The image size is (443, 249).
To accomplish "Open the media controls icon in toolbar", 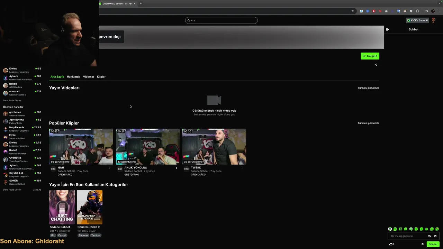I will (x=426, y=11).
